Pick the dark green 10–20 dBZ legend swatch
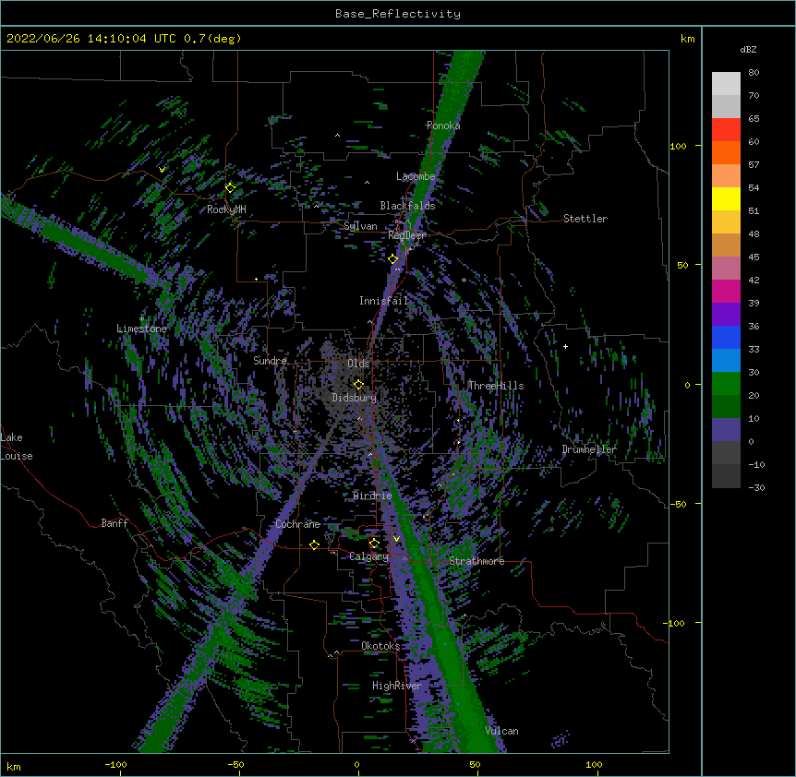Image resolution: width=796 pixels, height=777 pixels. 726,407
